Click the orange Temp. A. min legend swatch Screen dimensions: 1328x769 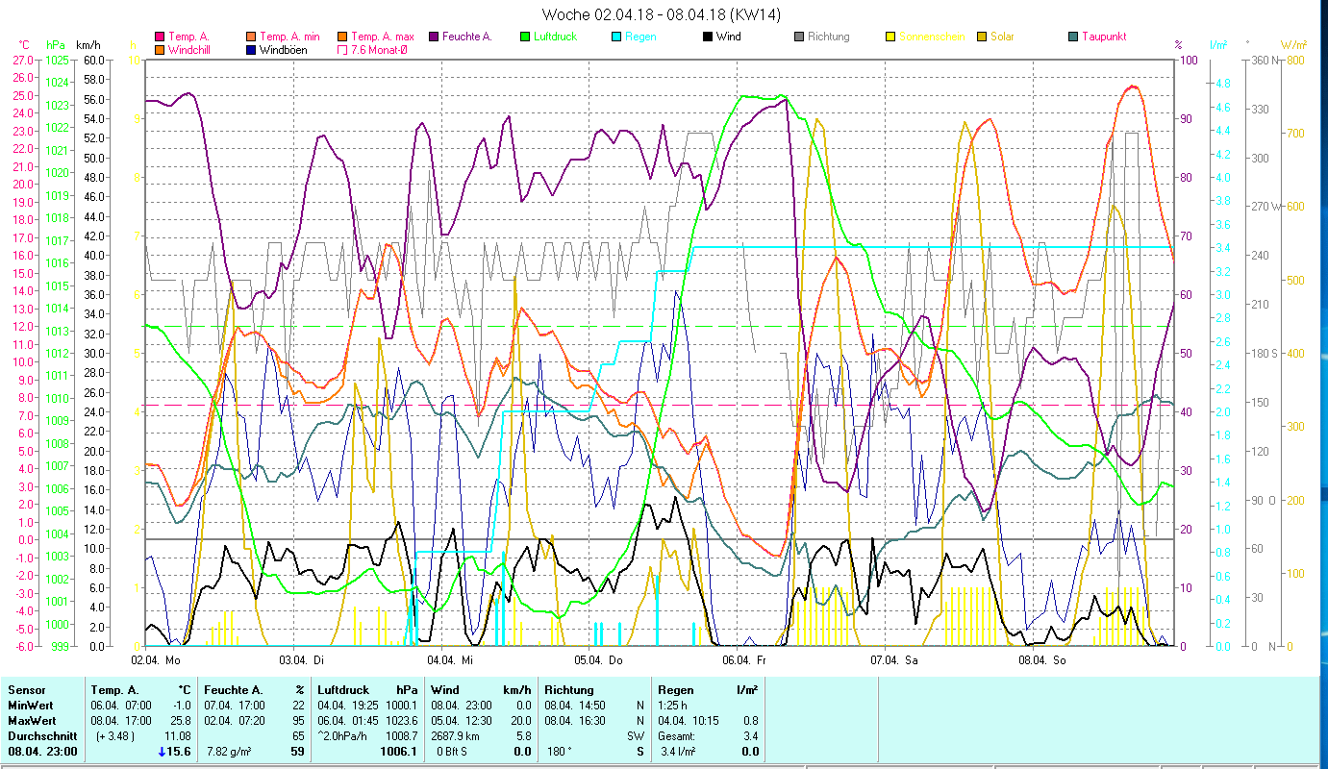(x=250, y=37)
